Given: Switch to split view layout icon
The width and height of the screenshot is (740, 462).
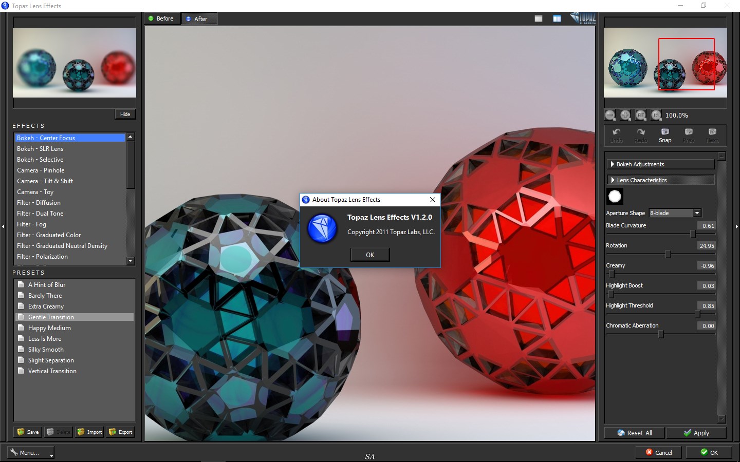Looking at the screenshot, I should coord(557,18).
